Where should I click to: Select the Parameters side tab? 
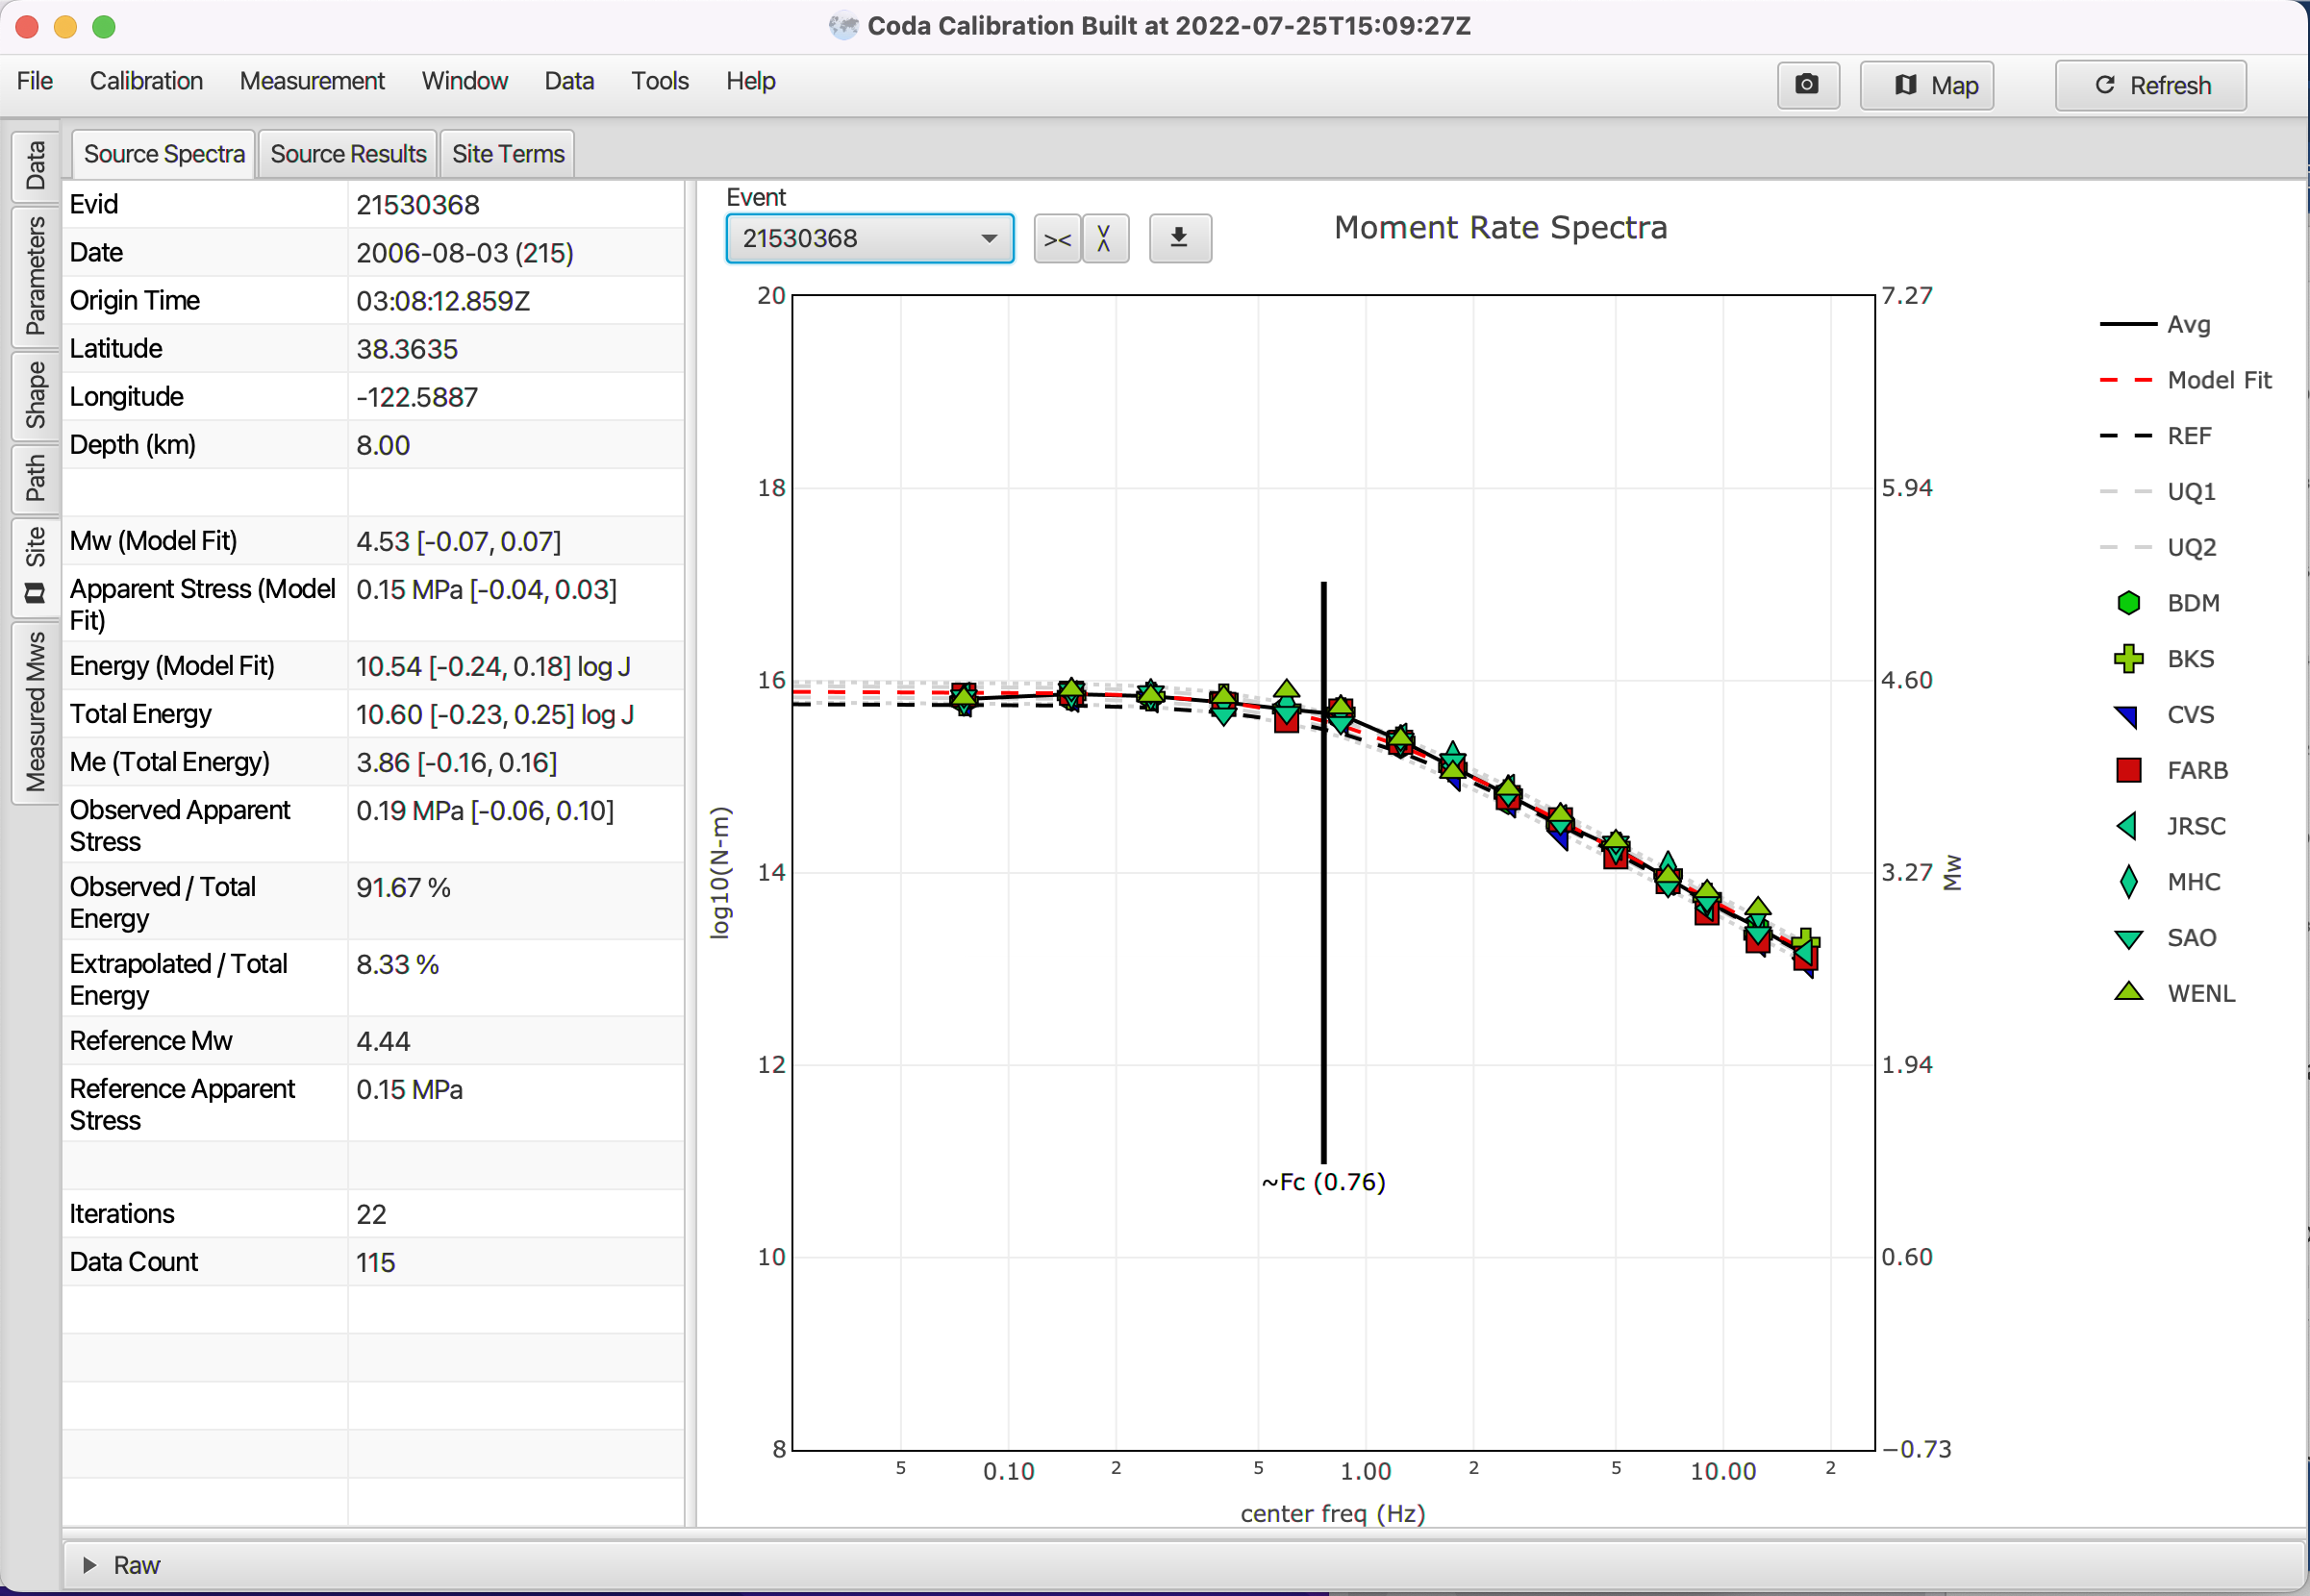[36, 276]
